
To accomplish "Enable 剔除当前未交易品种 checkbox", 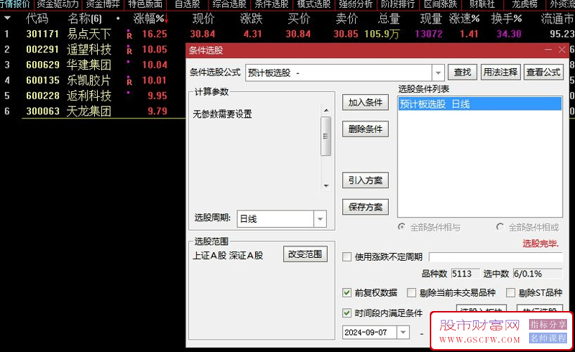I will pyautogui.click(x=411, y=292).
